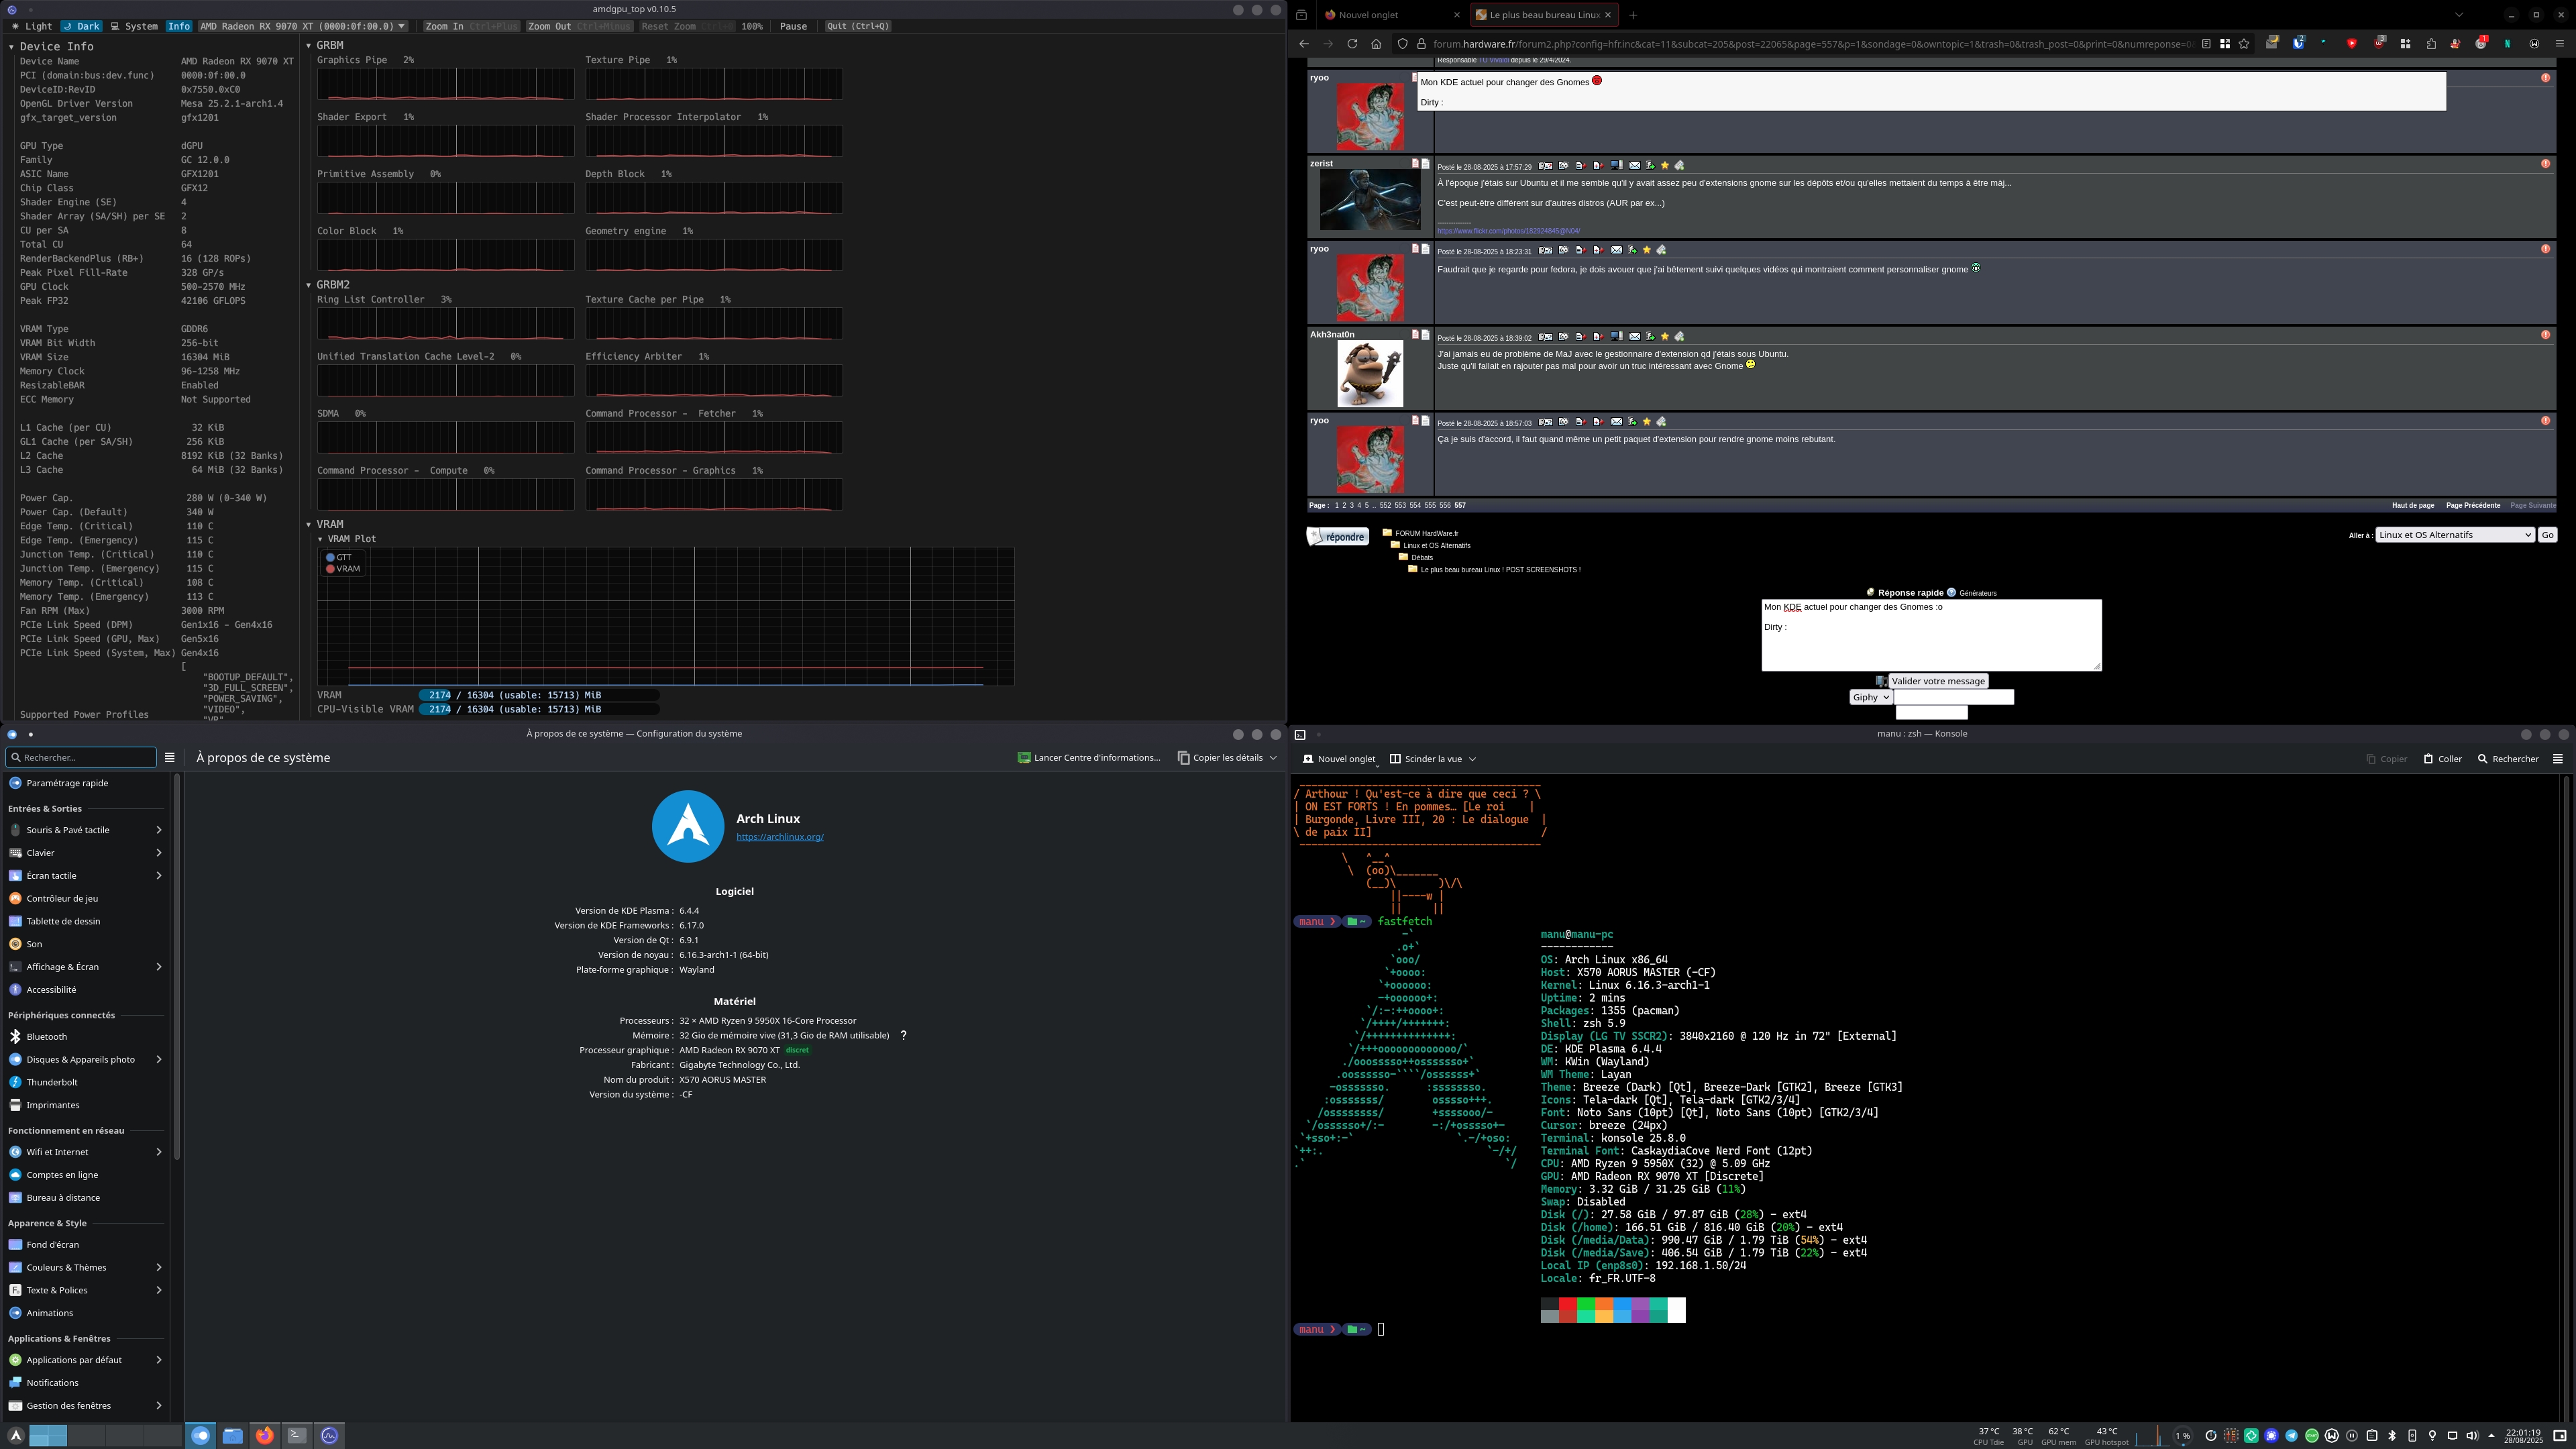
Task: Click the System Settings search field
Action: (x=82, y=758)
